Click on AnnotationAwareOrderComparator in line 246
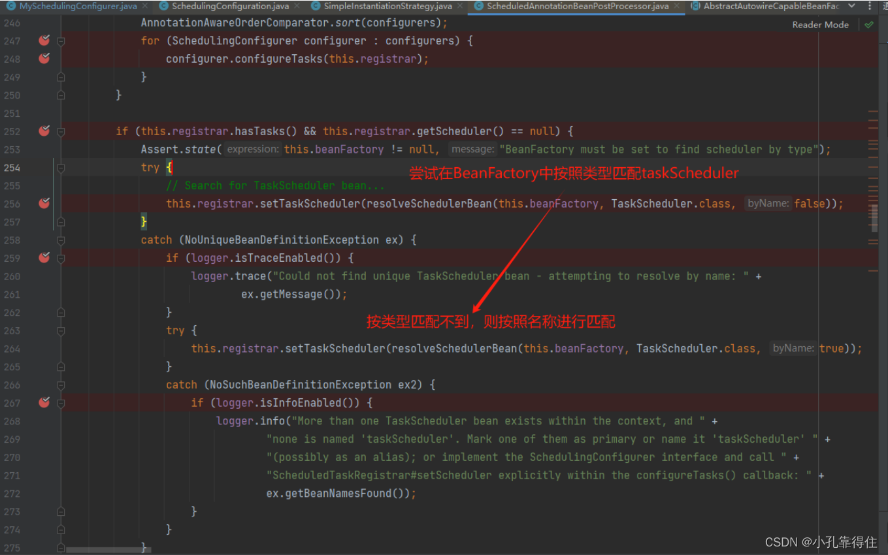 point(235,22)
